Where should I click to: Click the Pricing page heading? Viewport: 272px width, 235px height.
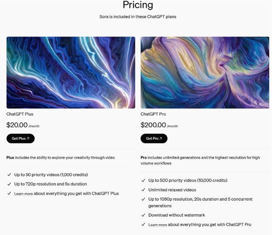pyautogui.click(x=138, y=5)
